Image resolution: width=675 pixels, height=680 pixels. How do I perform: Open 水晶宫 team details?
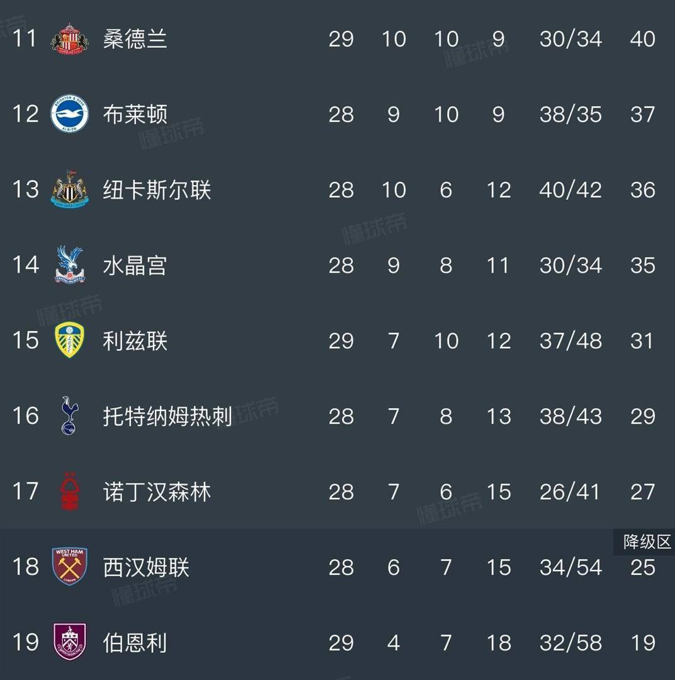point(132,265)
